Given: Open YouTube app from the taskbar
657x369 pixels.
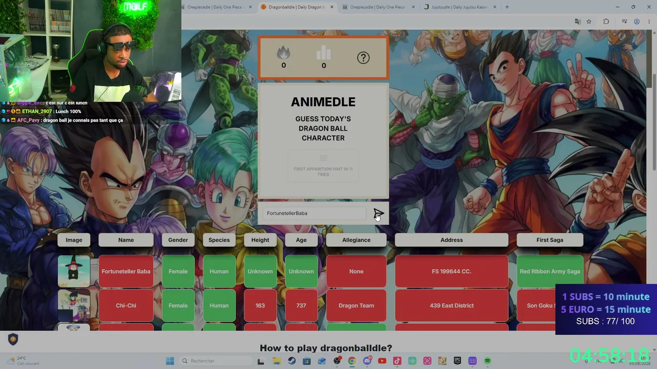Looking at the screenshot, I should pos(382,361).
